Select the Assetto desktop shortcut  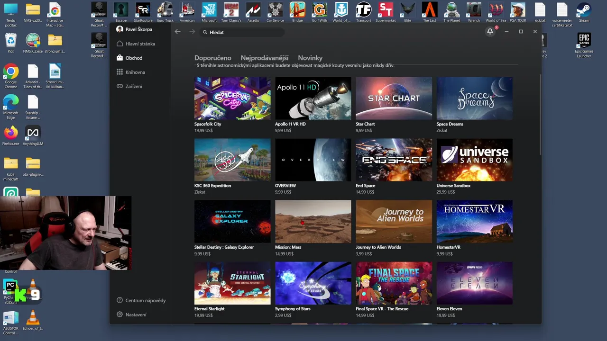[x=253, y=12]
